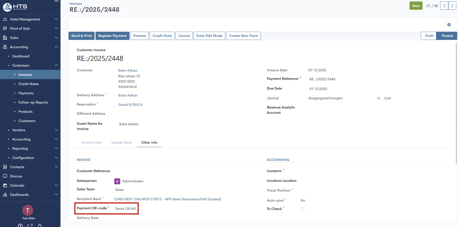Screen dimensions: 458x227
Task: Go to the next invoice record arrow
Action: (x=452, y=6)
